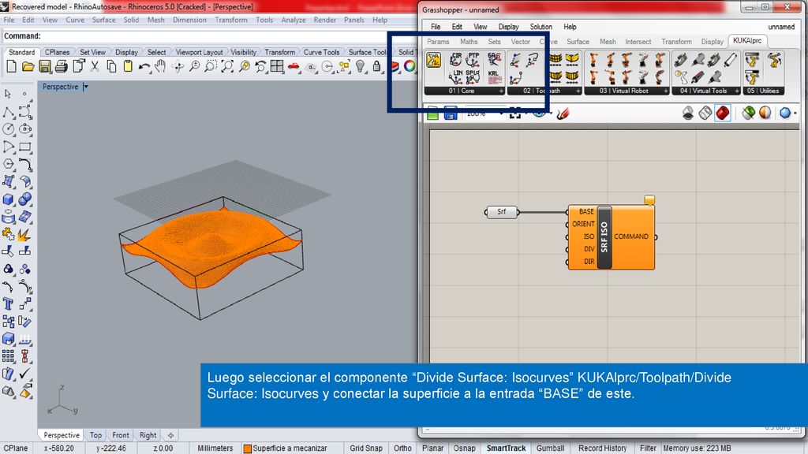The height and width of the screenshot is (454, 808).
Task: Click the add viewport tab plus button
Action: coord(170,435)
